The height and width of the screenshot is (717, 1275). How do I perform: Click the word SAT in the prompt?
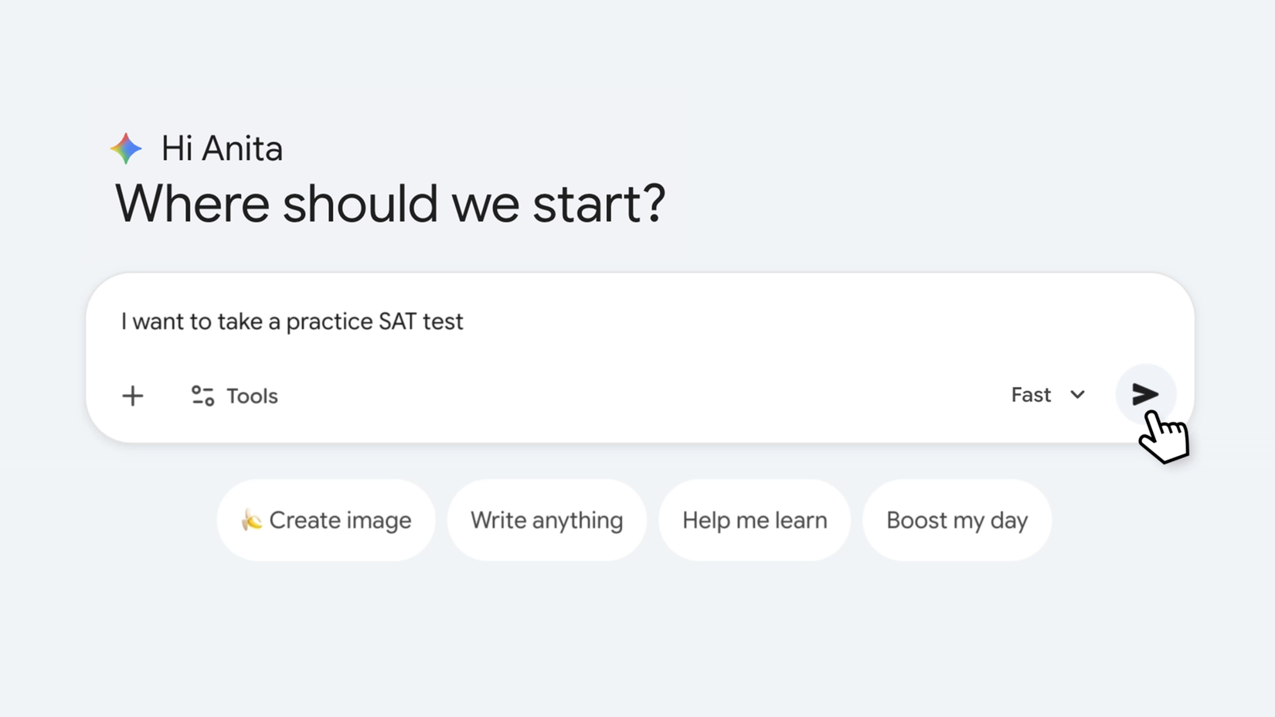click(397, 321)
